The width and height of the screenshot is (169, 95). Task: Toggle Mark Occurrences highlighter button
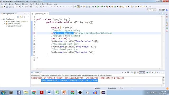78,7
